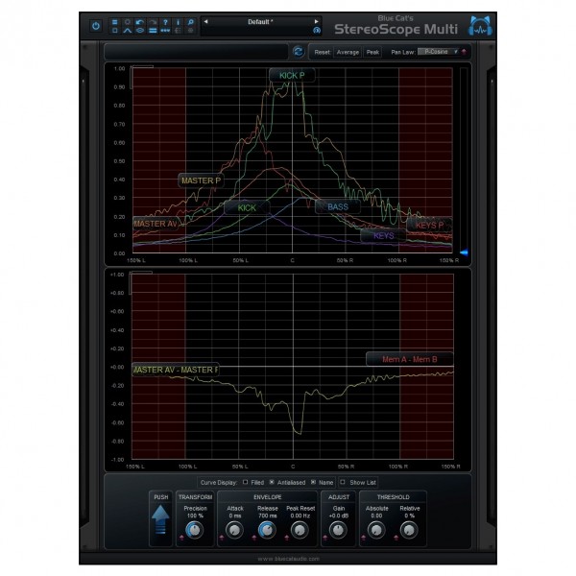576x576 pixels.
Task: Select the MASTER P curve label
Action: point(201,180)
